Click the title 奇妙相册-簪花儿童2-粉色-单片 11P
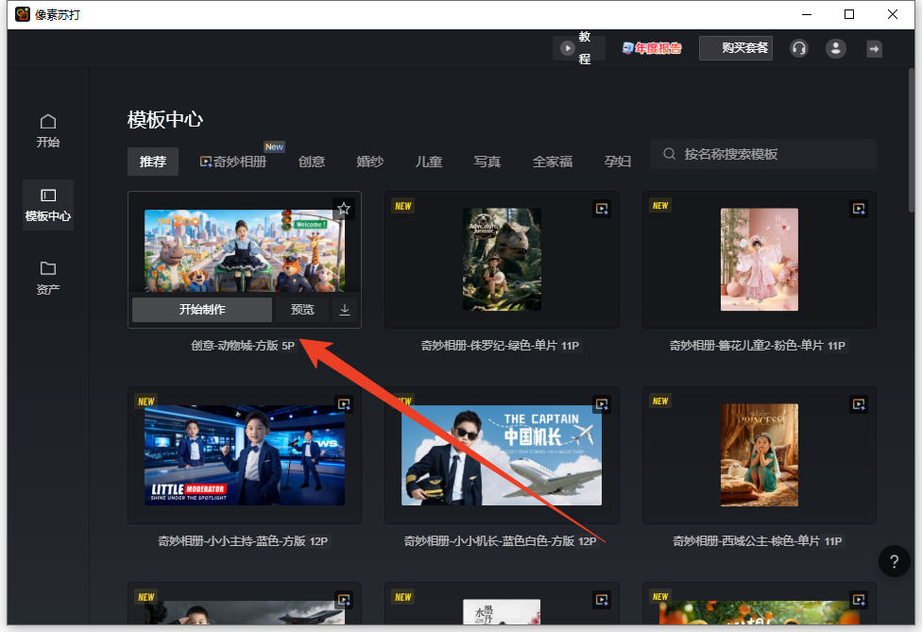The height and width of the screenshot is (632, 922). pos(758,346)
